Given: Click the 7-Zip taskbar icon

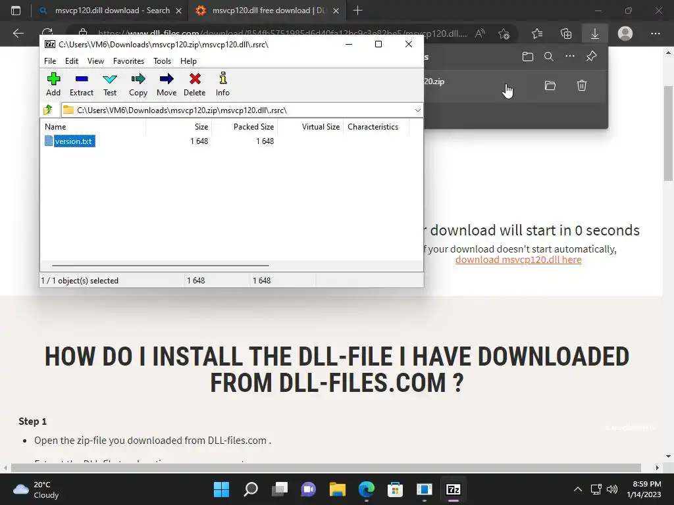Looking at the screenshot, I should tap(453, 489).
